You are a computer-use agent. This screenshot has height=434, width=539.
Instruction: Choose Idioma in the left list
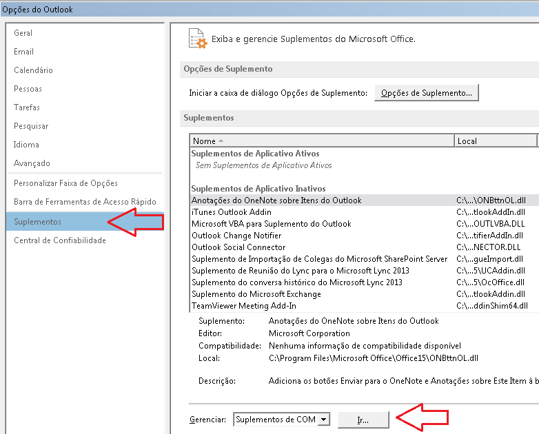click(26, 145)
